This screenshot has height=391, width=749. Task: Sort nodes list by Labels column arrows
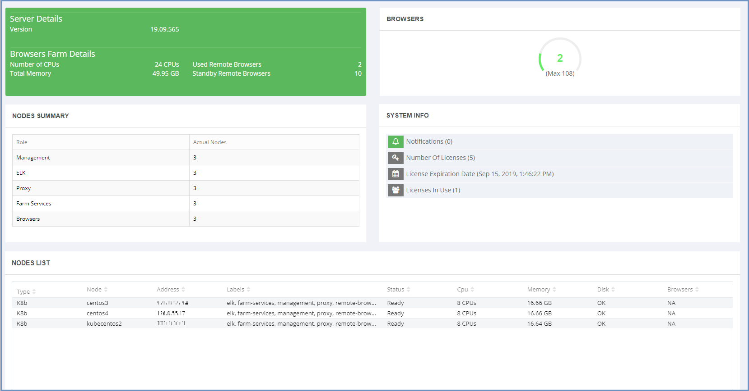click(248, 290)
